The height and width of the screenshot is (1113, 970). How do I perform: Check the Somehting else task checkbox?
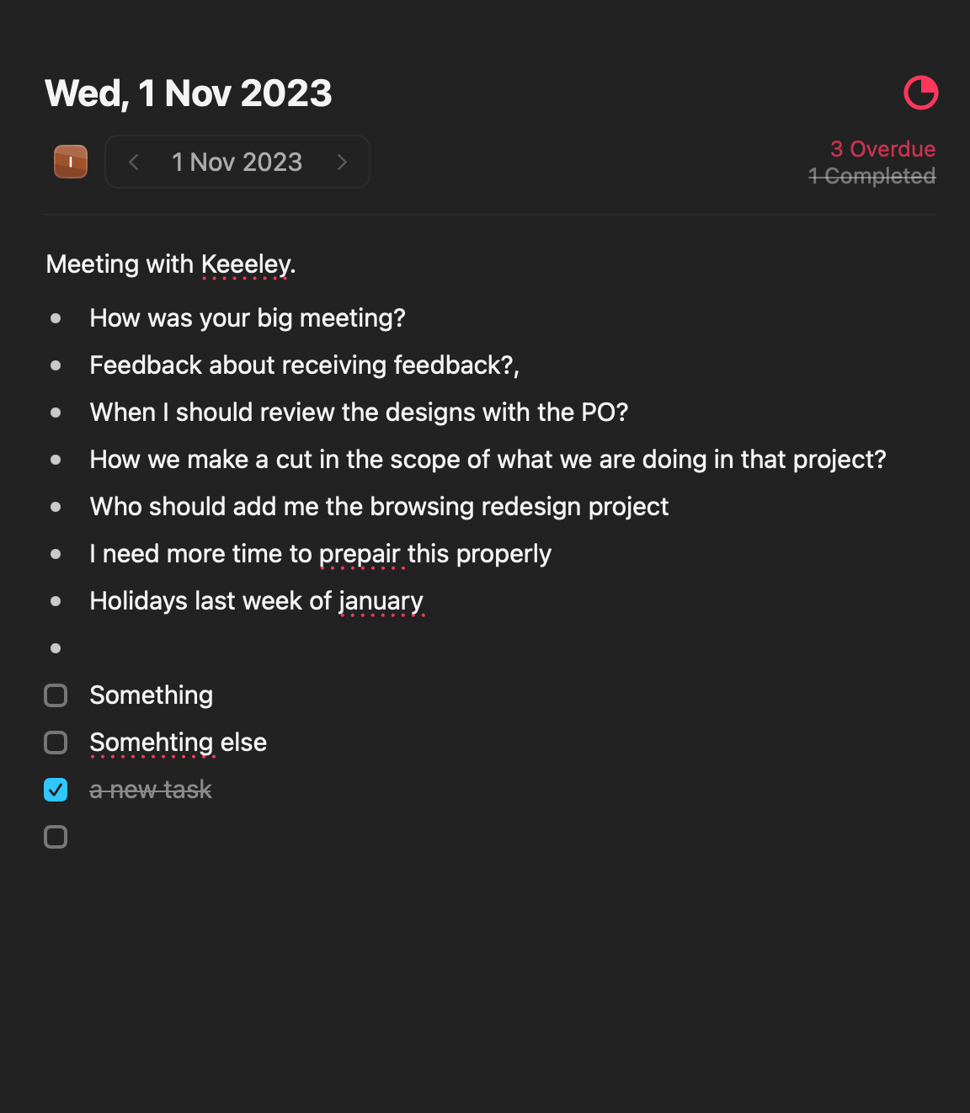pyautogui.click(x=56, y=743)
